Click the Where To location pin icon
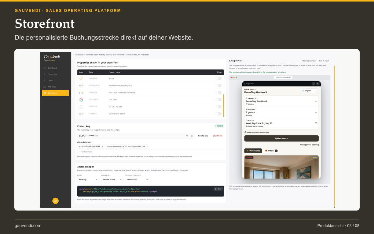The height and width of the screenshot is (234, 374). point(247,98)
